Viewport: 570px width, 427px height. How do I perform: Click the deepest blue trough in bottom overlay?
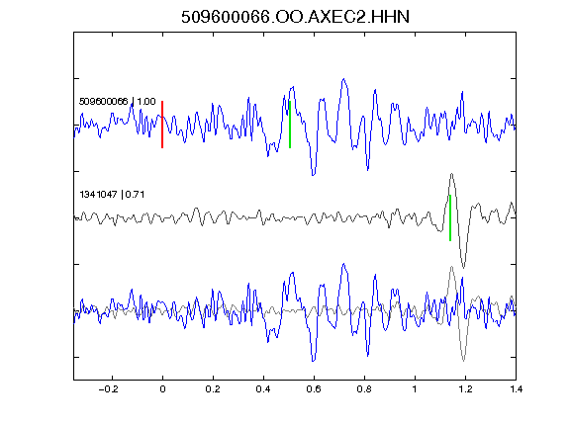click(x=314, y=360)
